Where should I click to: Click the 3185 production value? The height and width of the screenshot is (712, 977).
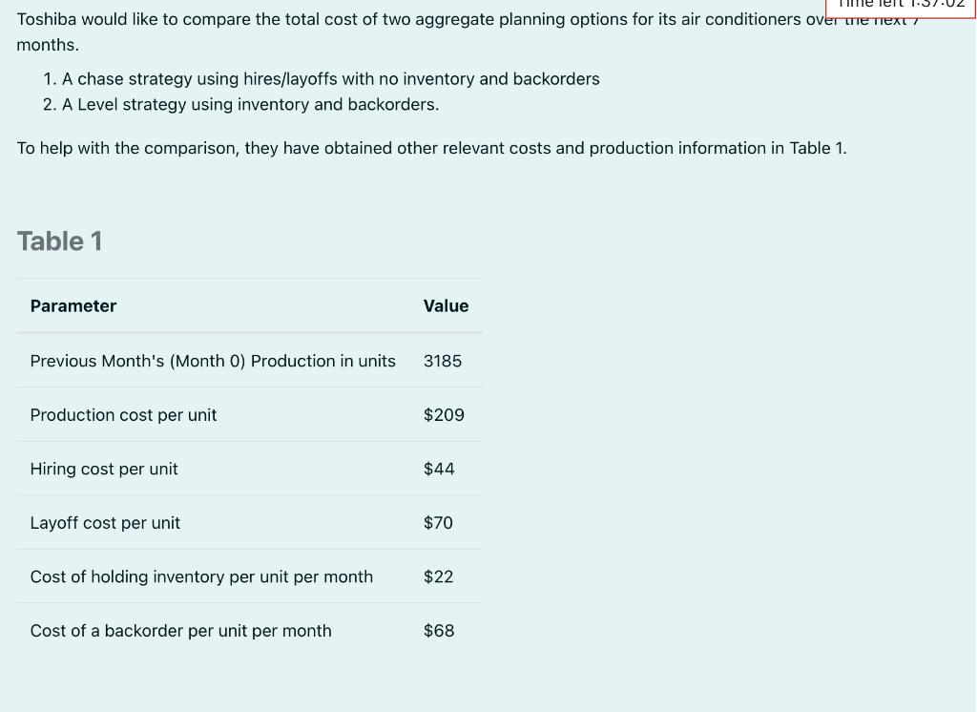(443, 361)
